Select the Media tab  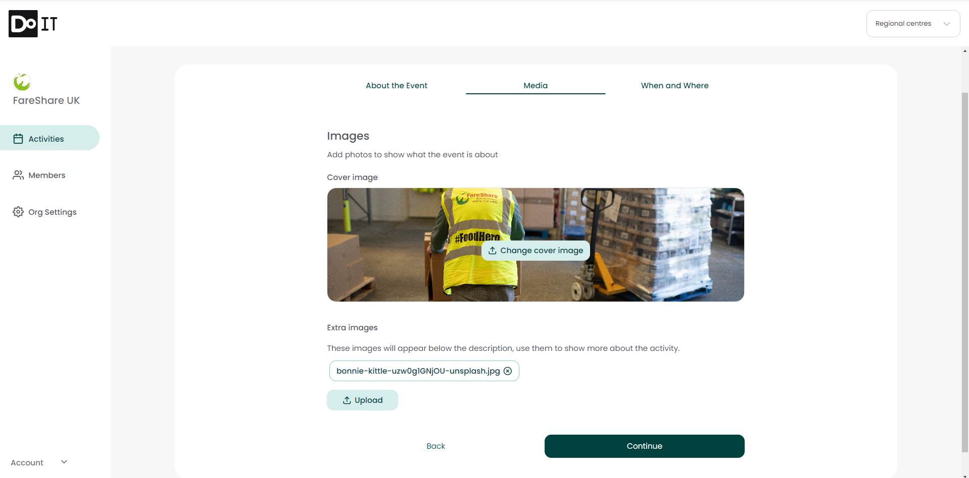[x=536, y=86]
